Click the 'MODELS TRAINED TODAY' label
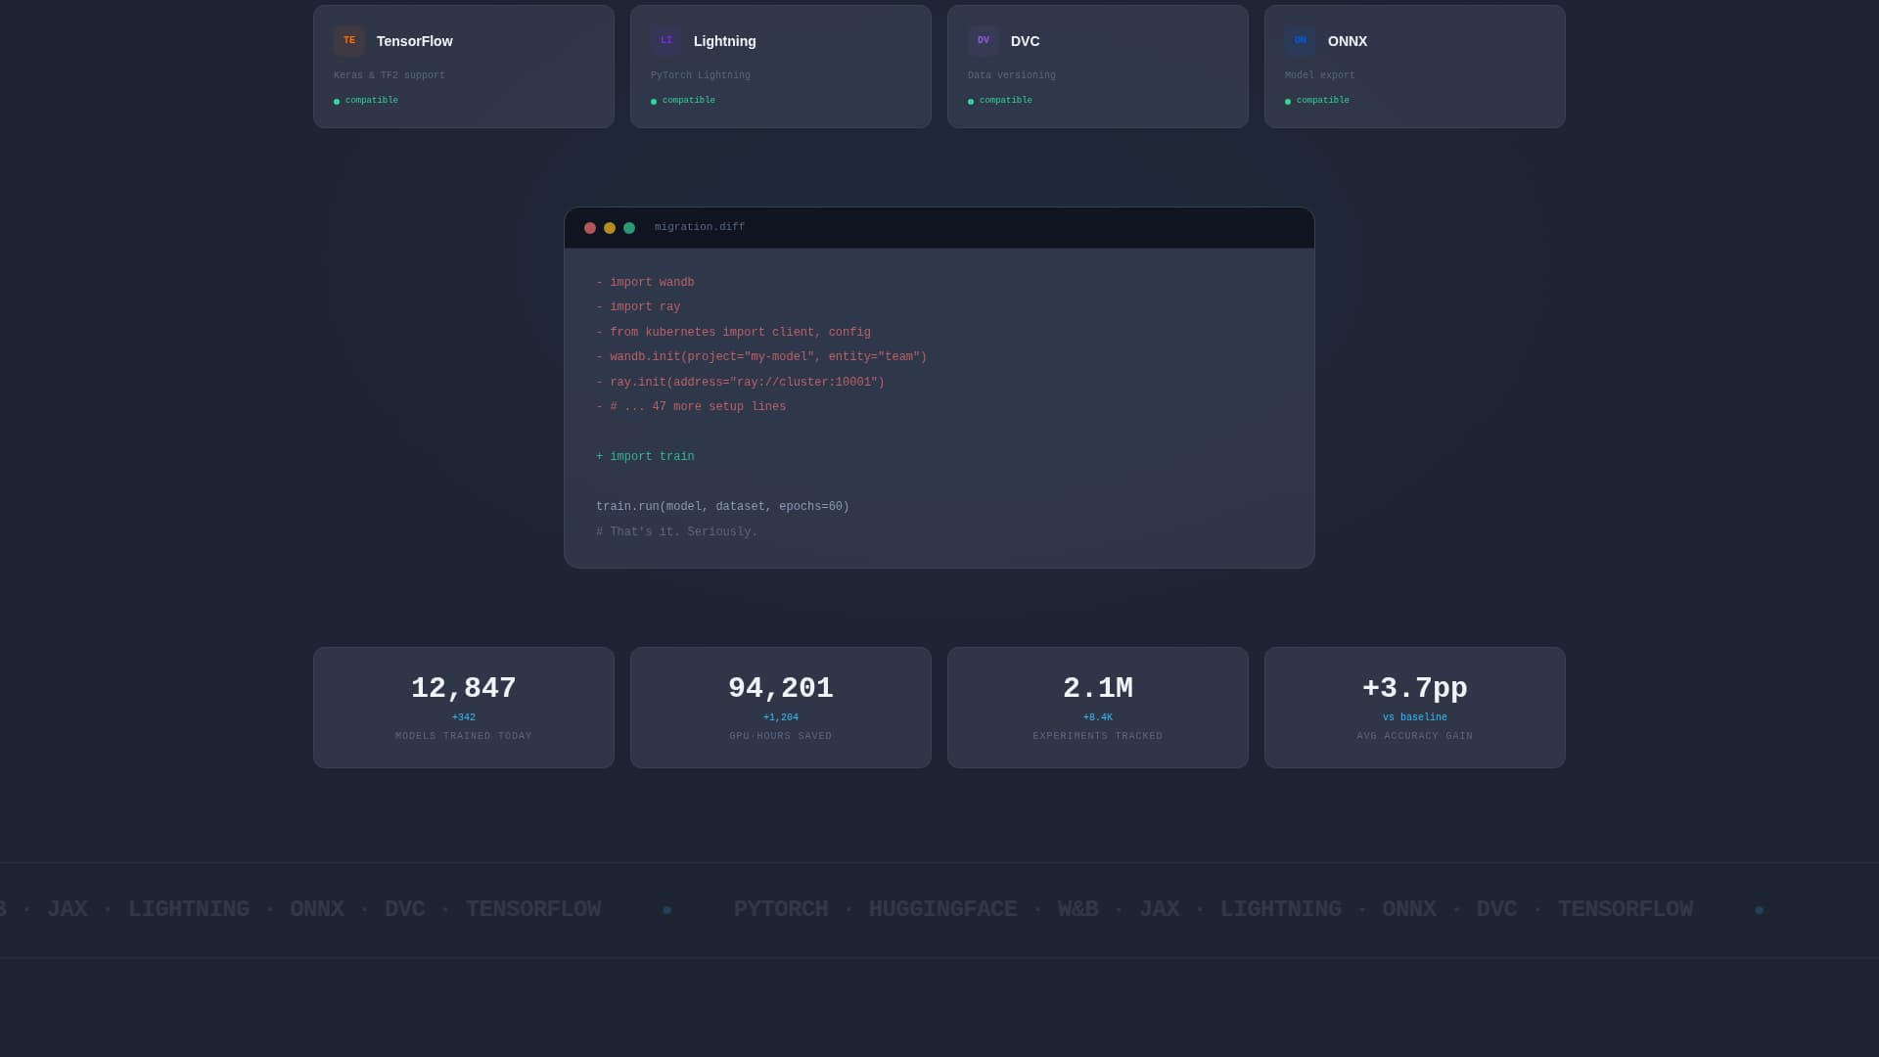1879x1057 pixels. (464, 736)
